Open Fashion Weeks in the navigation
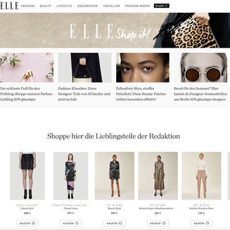 pos(137,6)
